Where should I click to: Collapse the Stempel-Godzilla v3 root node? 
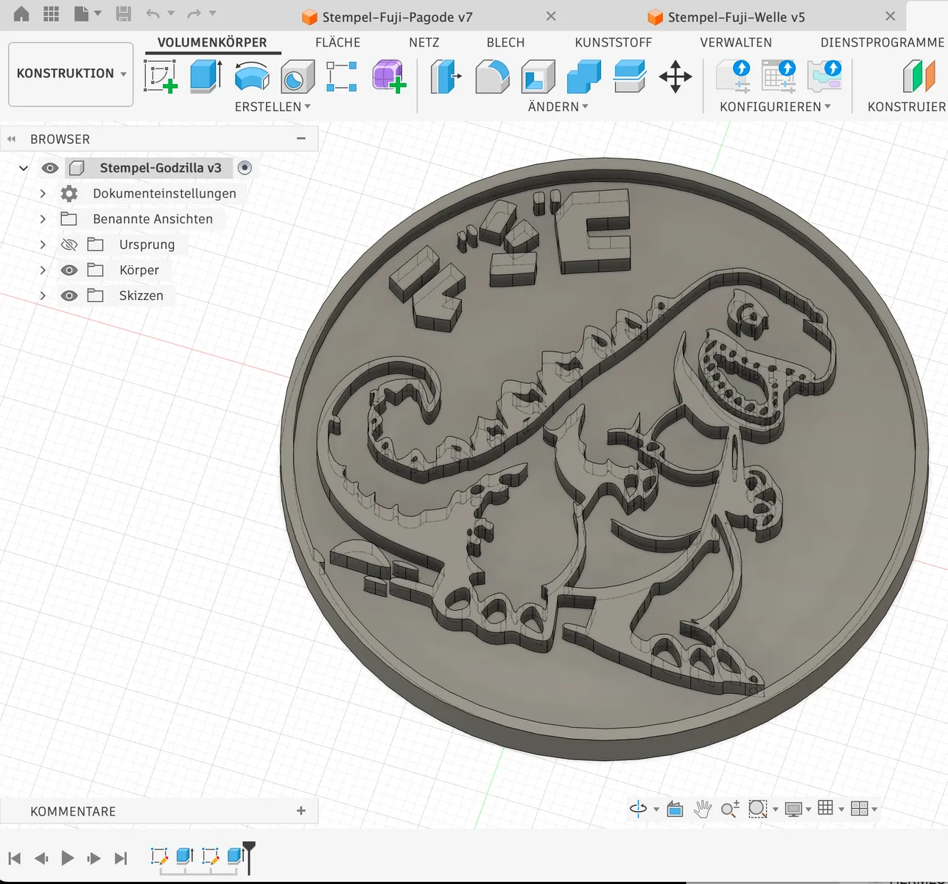coord(24,168)
